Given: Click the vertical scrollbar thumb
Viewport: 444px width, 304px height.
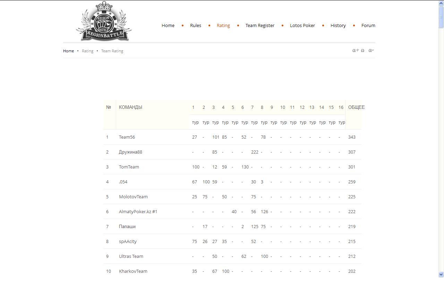Looking at the screenshot, I should click(441, 17).
